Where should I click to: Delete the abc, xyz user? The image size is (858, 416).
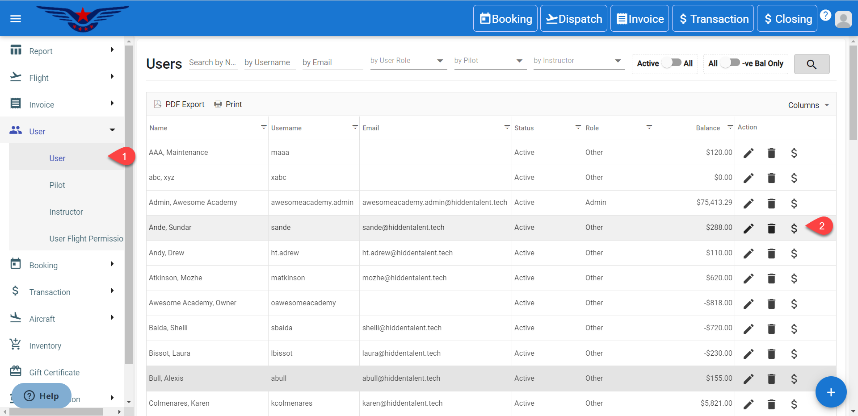click(x=771, y=178)
